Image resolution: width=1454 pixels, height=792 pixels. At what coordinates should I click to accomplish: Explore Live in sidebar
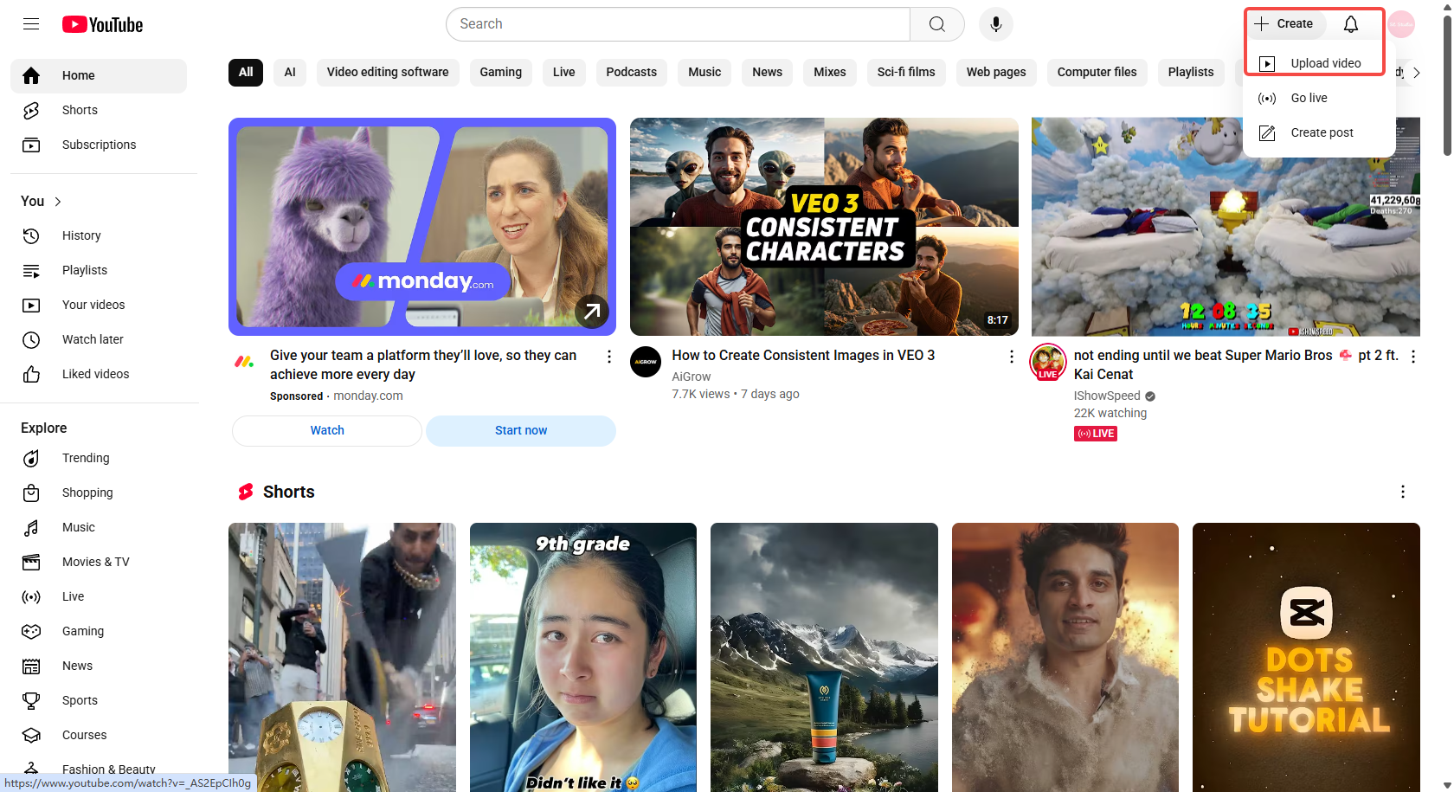click(99, 596)
